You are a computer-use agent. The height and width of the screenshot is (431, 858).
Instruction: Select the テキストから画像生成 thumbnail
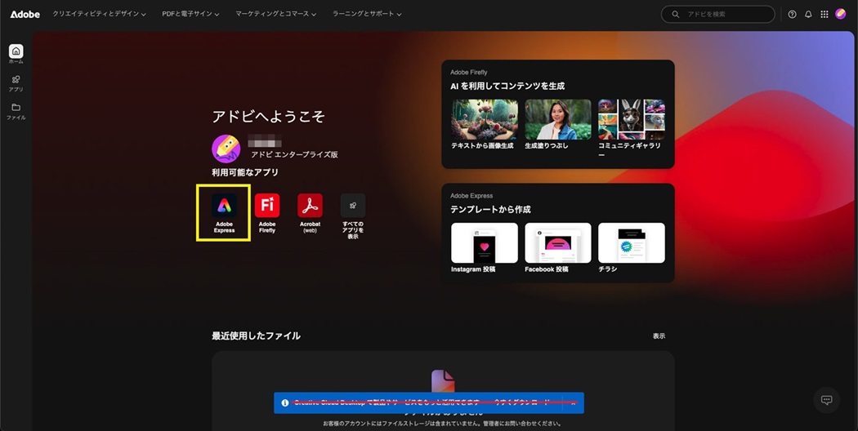coord(484,119)
